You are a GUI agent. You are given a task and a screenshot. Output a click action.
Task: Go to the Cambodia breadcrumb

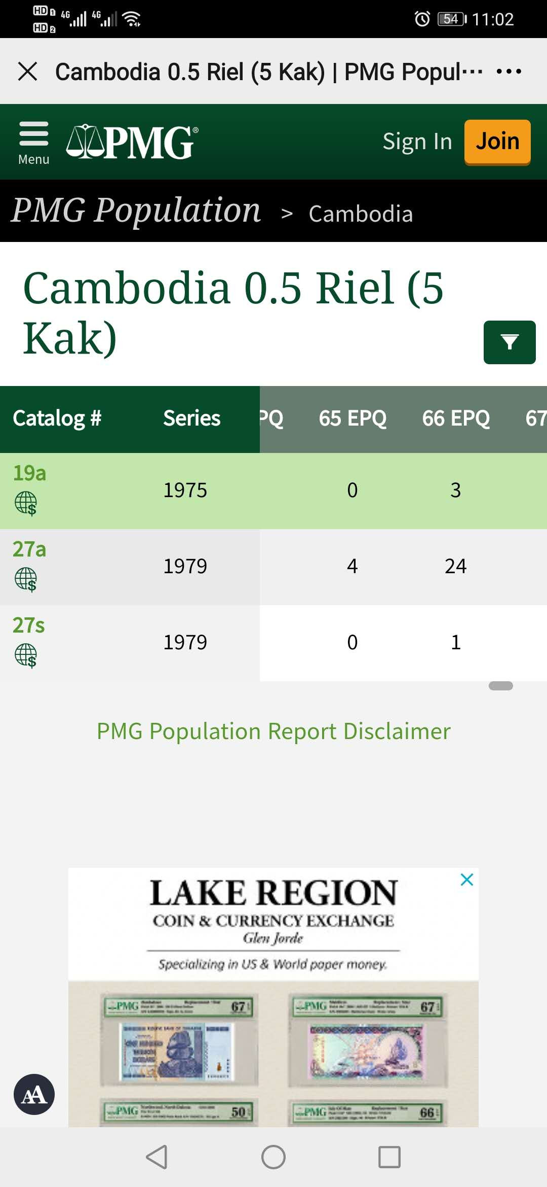click(x=361, y=214)
